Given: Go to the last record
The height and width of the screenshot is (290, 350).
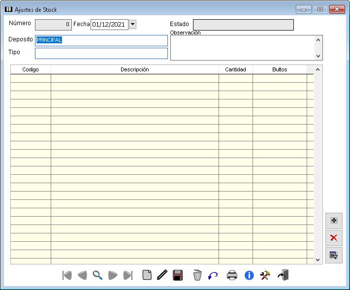Looking at the screenshot, I should coord(128,275).
